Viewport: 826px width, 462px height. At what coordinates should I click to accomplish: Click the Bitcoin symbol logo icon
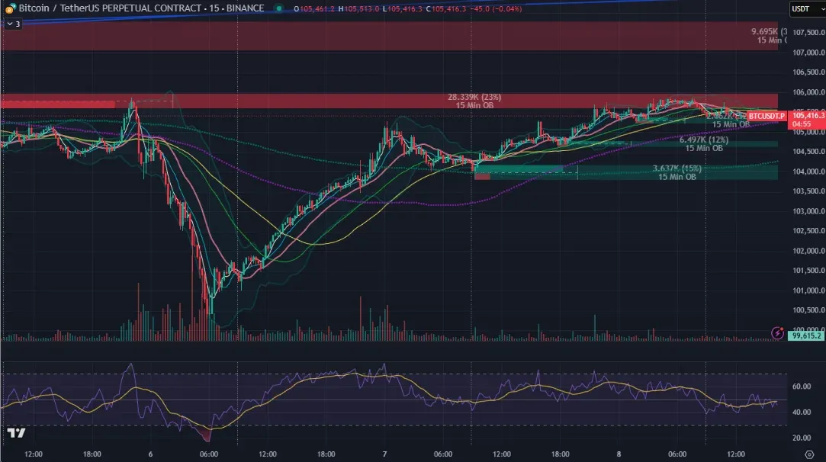point(10,8)
